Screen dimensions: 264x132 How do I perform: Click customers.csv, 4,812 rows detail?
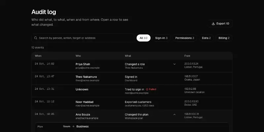pyautogui.click(x=139, y=106)
